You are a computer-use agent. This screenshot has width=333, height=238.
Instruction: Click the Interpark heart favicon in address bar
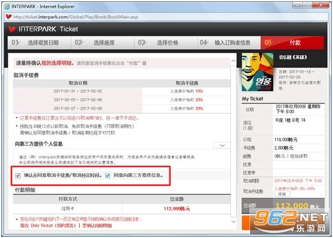point(8,17)
